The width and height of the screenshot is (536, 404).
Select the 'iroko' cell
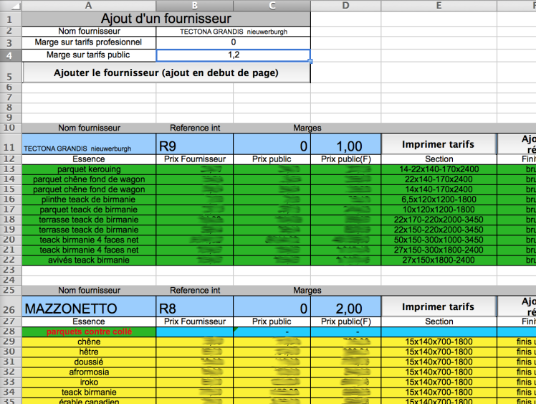(89, 382)
